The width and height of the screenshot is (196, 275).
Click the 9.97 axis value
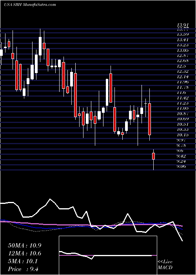[182, 140]
